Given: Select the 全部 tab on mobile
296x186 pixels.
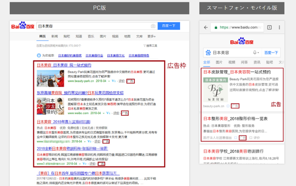Looking at the screenshot, I should click(x=207, y=62).
